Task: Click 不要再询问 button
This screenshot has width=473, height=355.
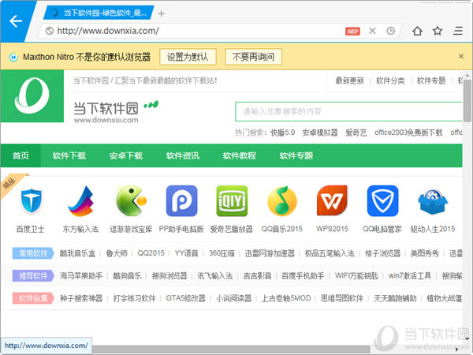Action: click(x=253, y=57)
